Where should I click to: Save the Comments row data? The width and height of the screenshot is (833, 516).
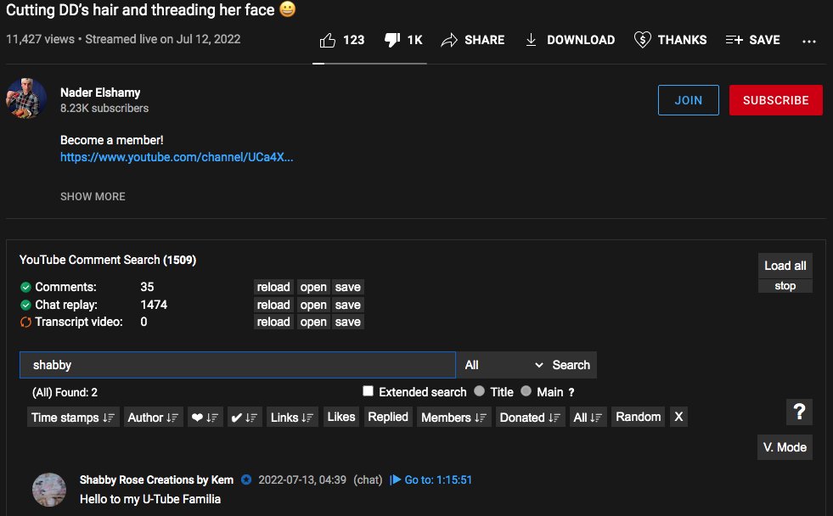point(348,287)
